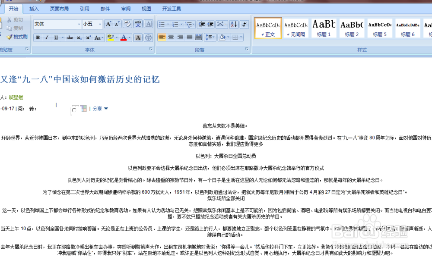Switch to the 审阅 ribbon tab
This screenshot has width=432, height=260.
(126, 8)
